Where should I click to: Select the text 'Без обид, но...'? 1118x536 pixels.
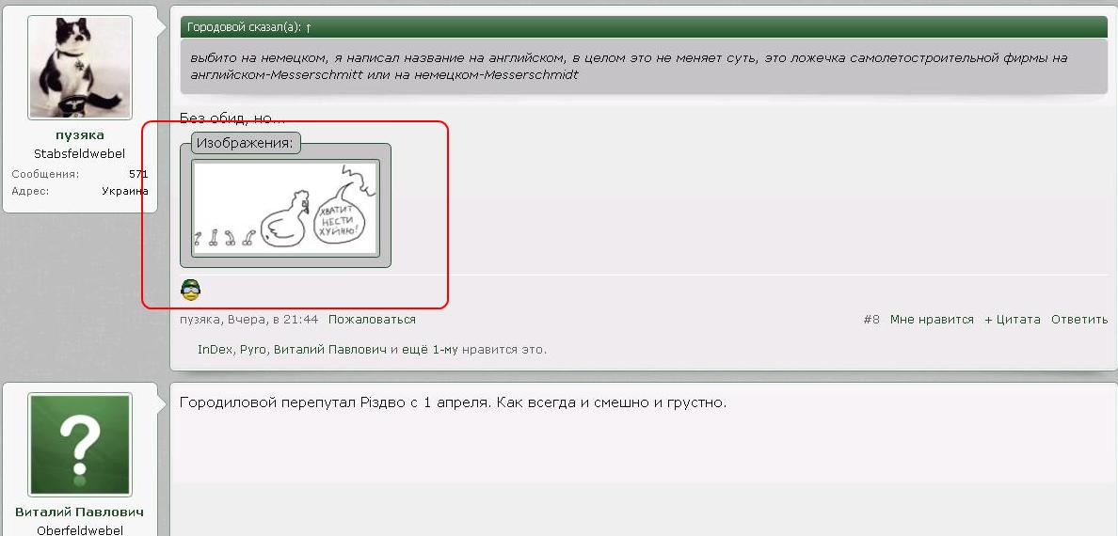pos(232,118)
